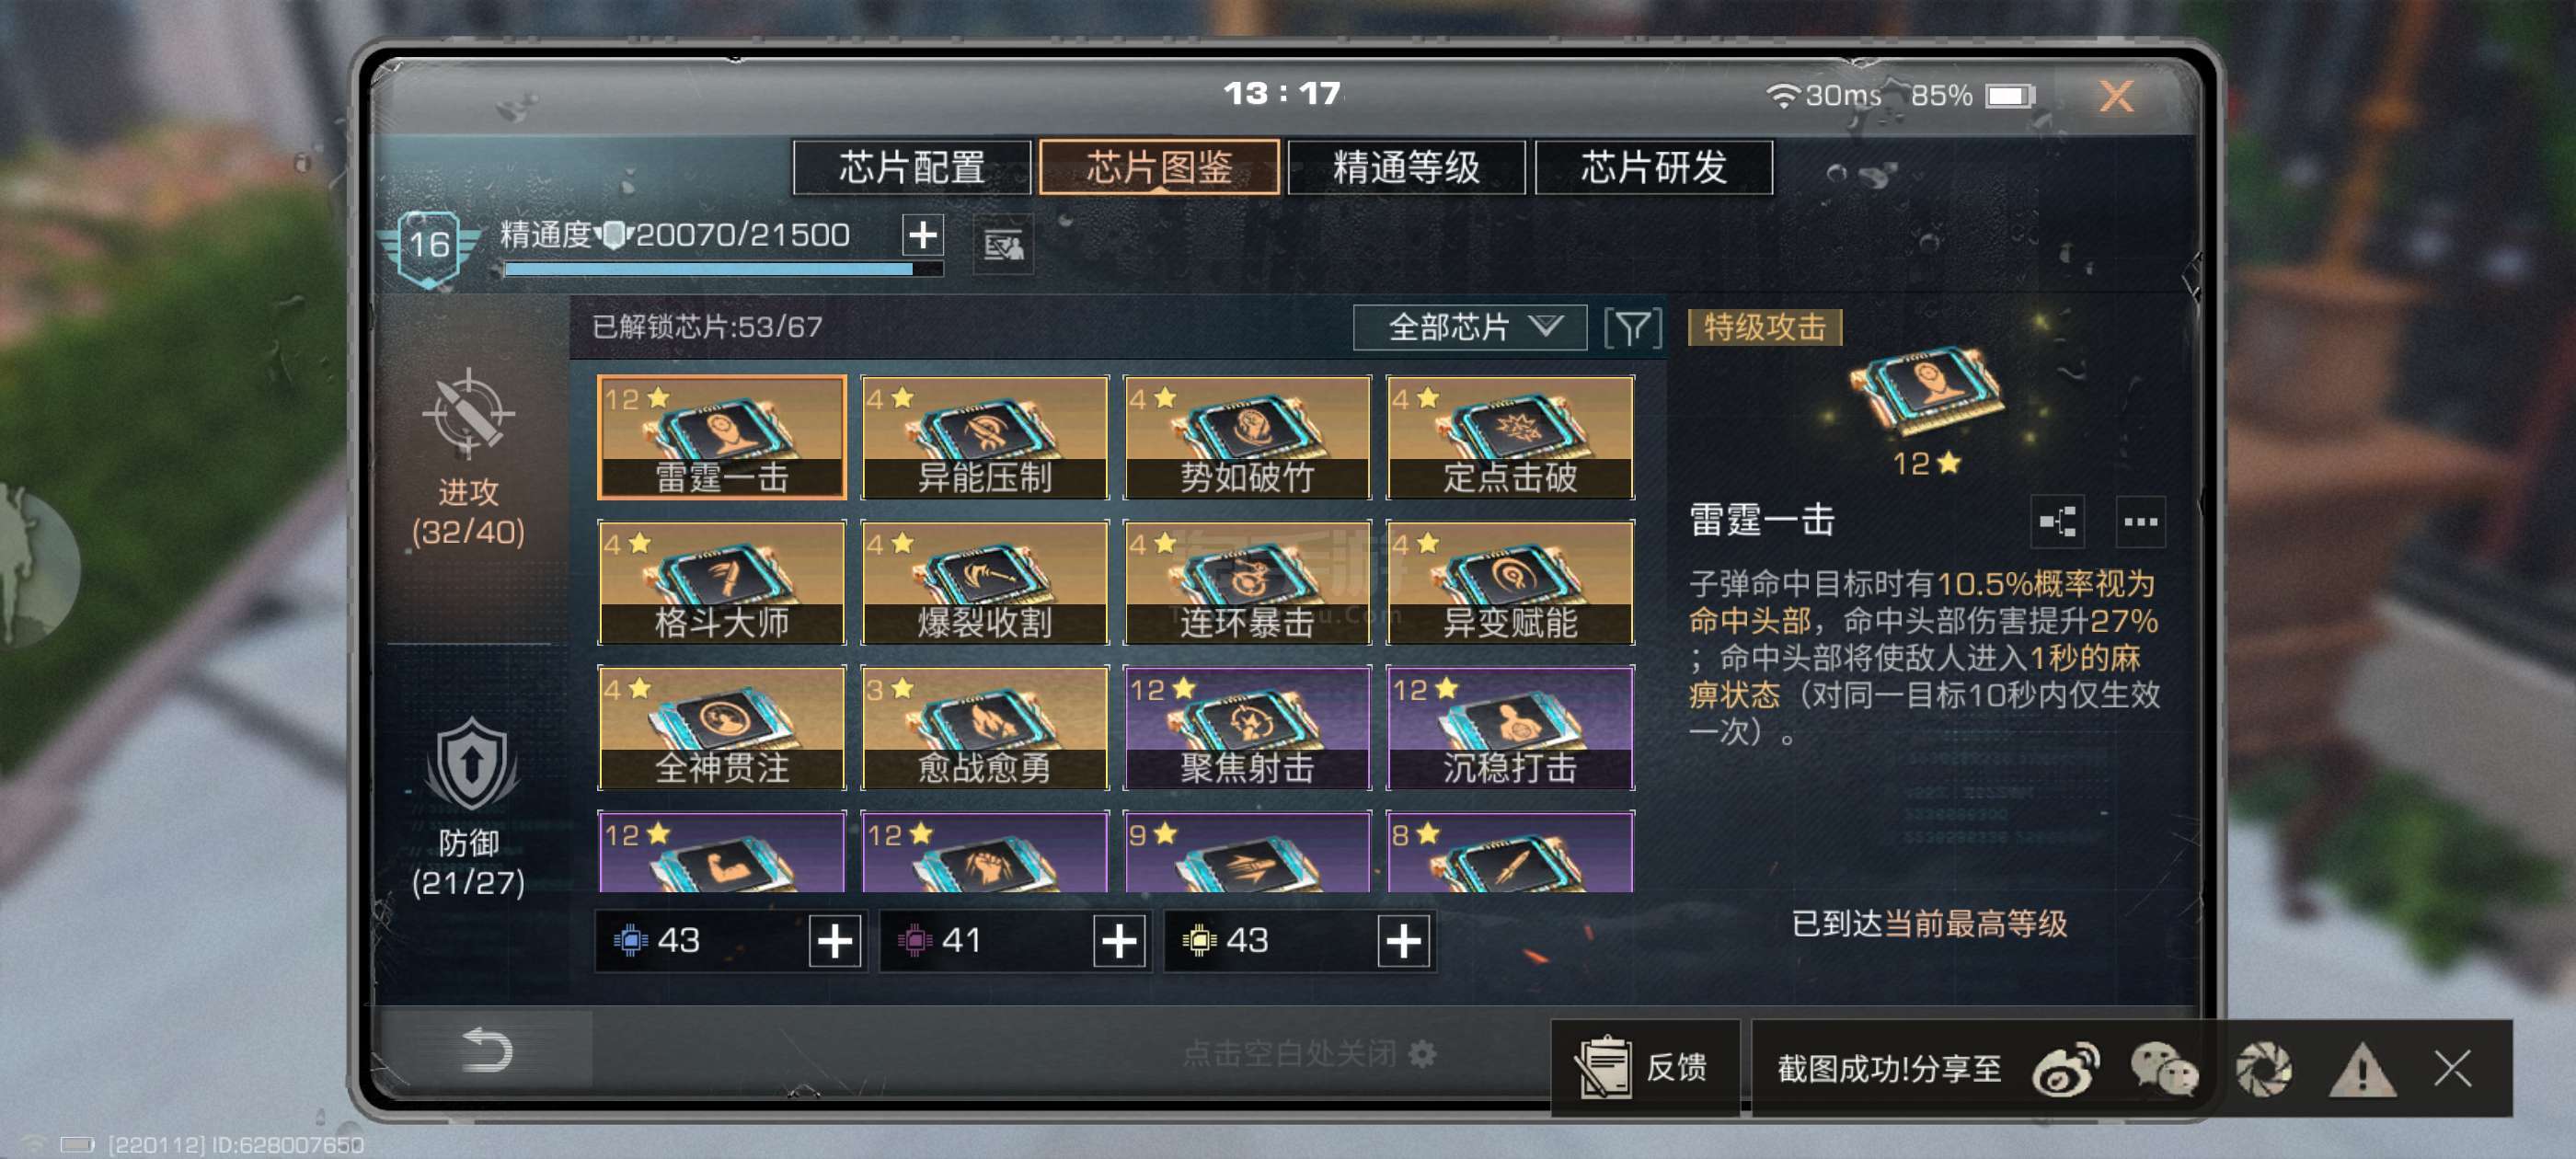Open the chip filter funnel icon

(x=1632, y=328)
